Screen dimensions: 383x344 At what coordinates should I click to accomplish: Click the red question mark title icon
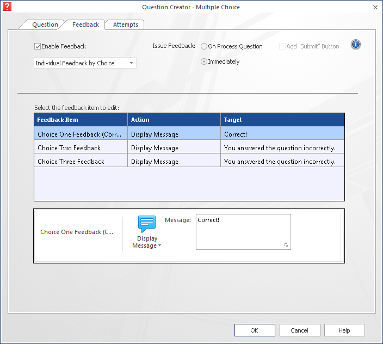(x=7, y=7)
